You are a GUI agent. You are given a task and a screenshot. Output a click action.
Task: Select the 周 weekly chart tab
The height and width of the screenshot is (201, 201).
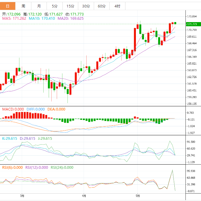coord(23,6)
